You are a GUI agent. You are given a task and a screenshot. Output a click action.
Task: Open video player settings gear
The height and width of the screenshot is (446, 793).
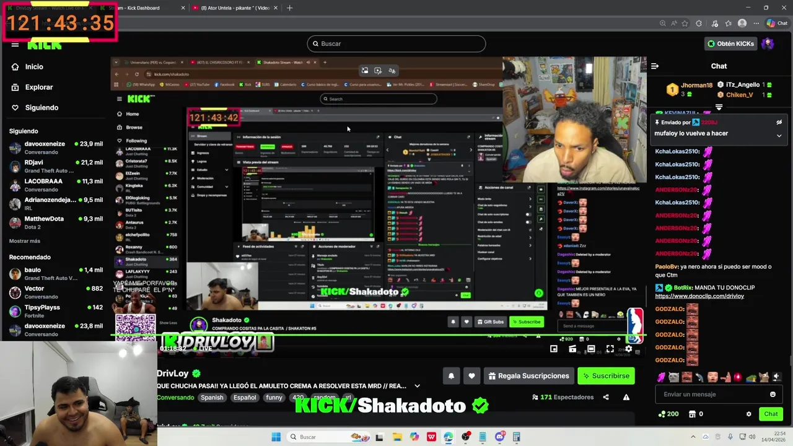coord(628,349)
